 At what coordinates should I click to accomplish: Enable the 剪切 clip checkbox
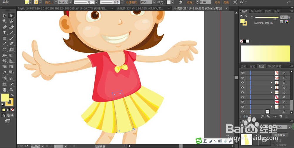coord(273,140)
